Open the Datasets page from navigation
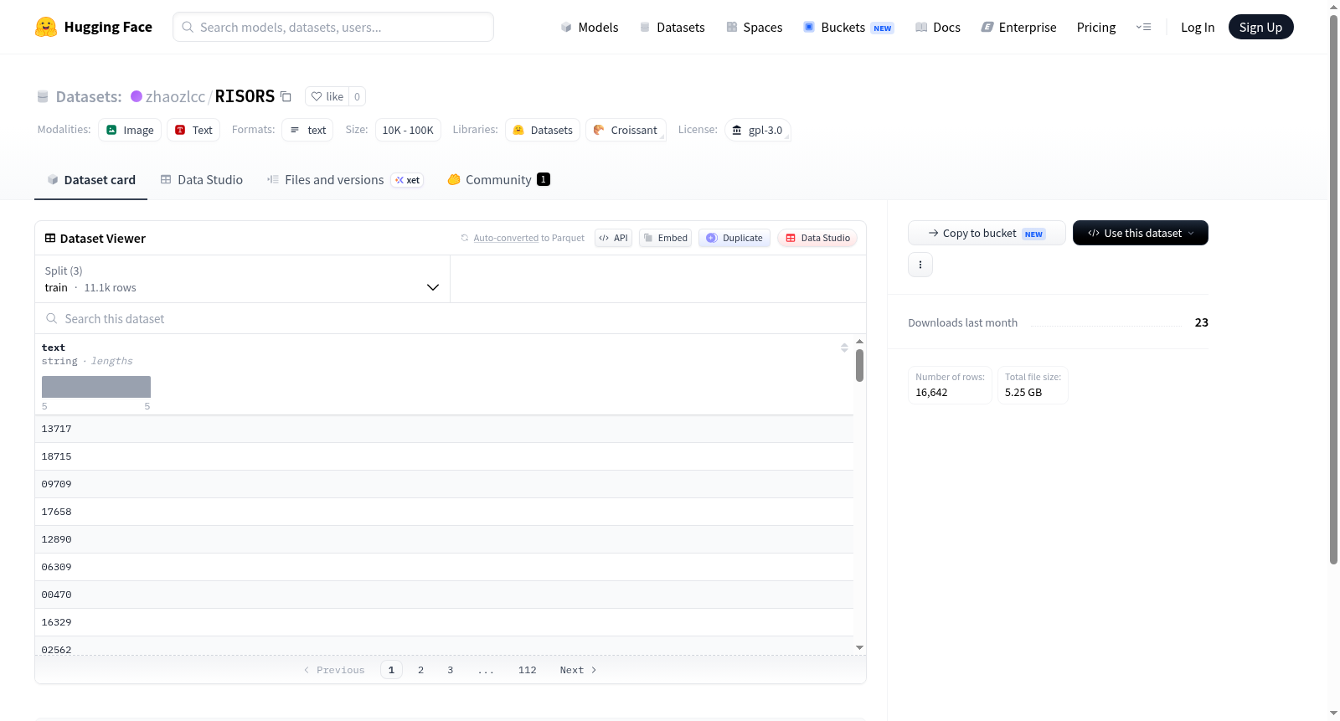Image resolution: width=1340 pixels, height=721 pixels. click(x=673, y=27)
